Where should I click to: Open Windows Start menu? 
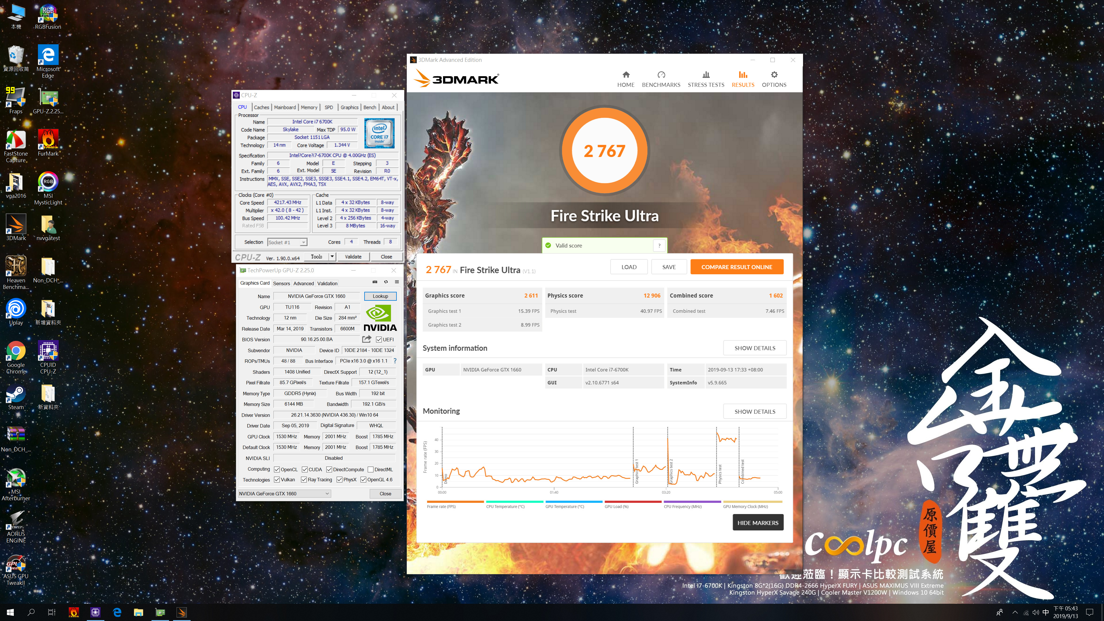pos(10,612)
